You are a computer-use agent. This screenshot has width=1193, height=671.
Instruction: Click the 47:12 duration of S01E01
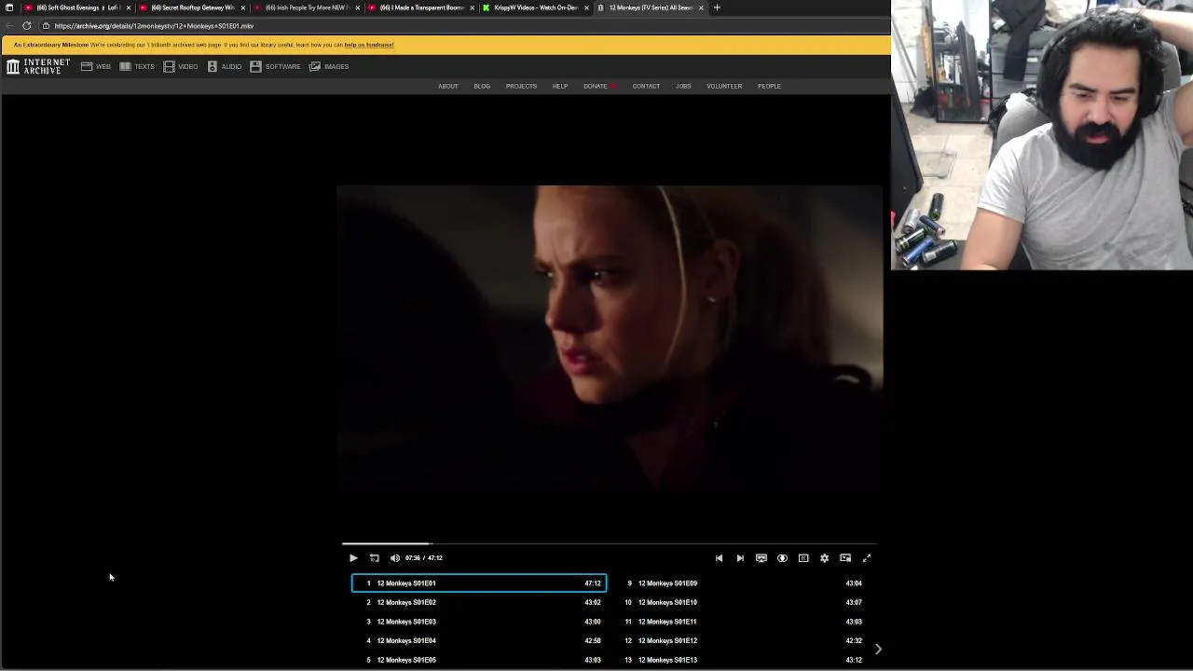pos(593,583)
